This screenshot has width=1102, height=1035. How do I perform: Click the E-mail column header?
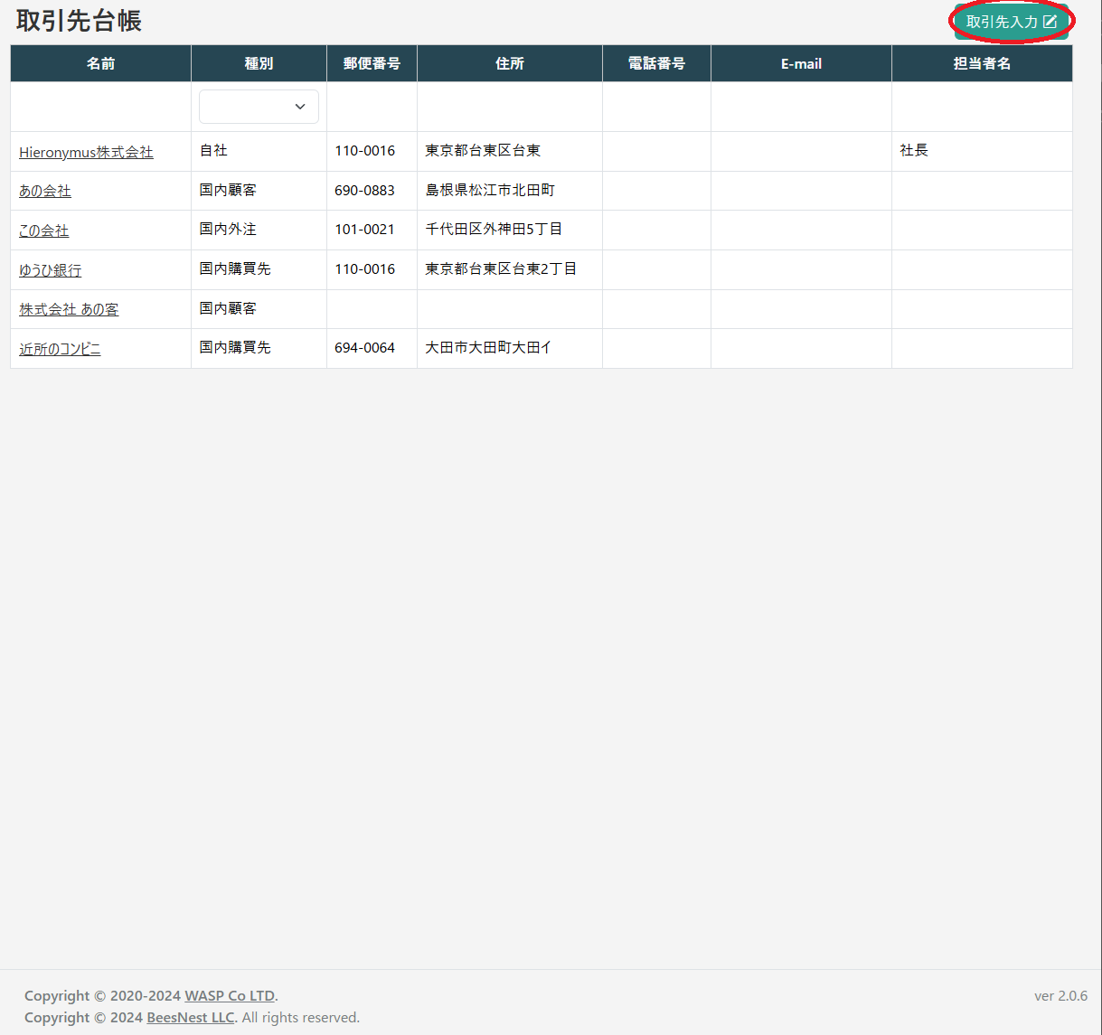(x=801, y=62)
